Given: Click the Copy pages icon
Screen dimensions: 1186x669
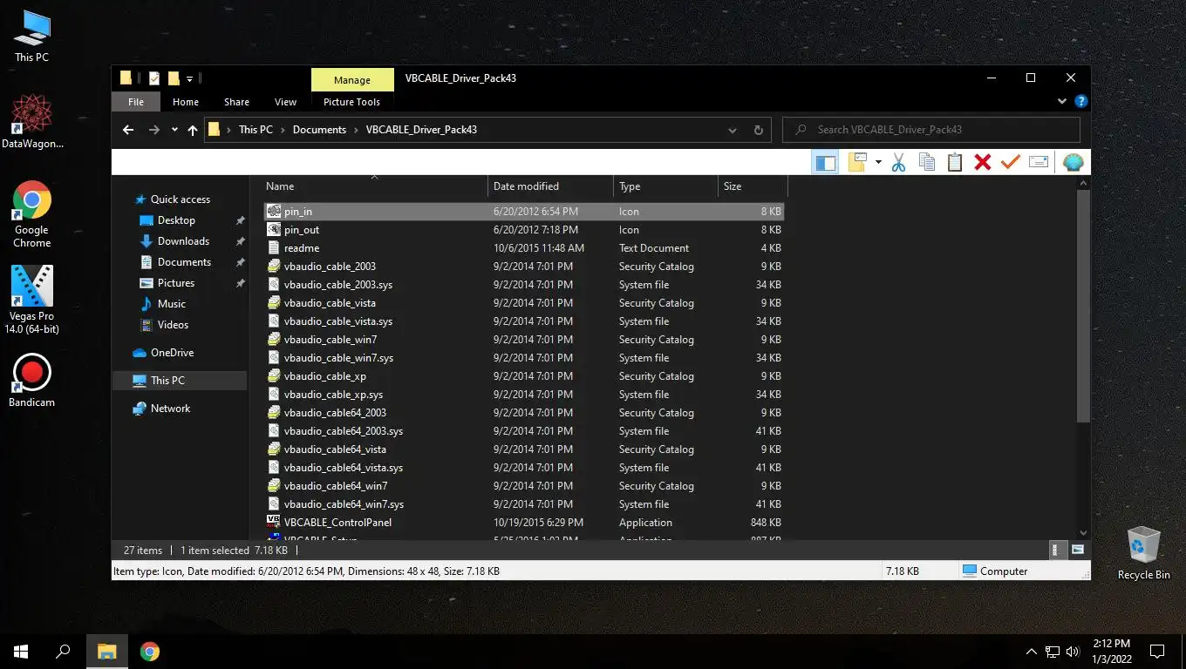Looking at the screenshot, I should point(927,163).
